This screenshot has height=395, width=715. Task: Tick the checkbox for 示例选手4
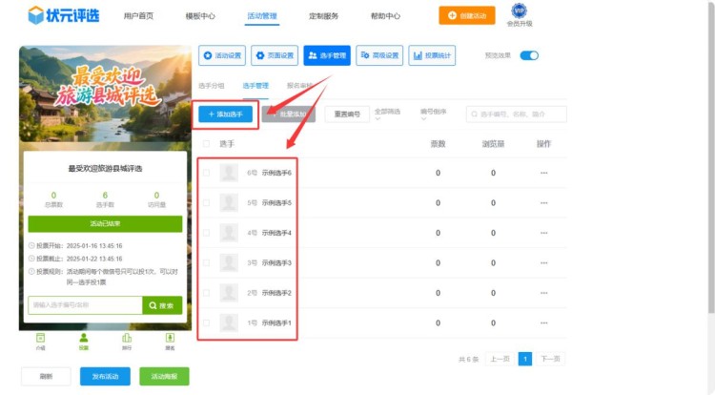pyautogui.click(x=206, y=233)
